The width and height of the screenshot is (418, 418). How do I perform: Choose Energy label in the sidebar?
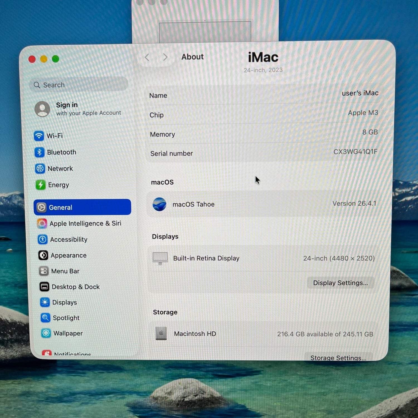[59, 185]
